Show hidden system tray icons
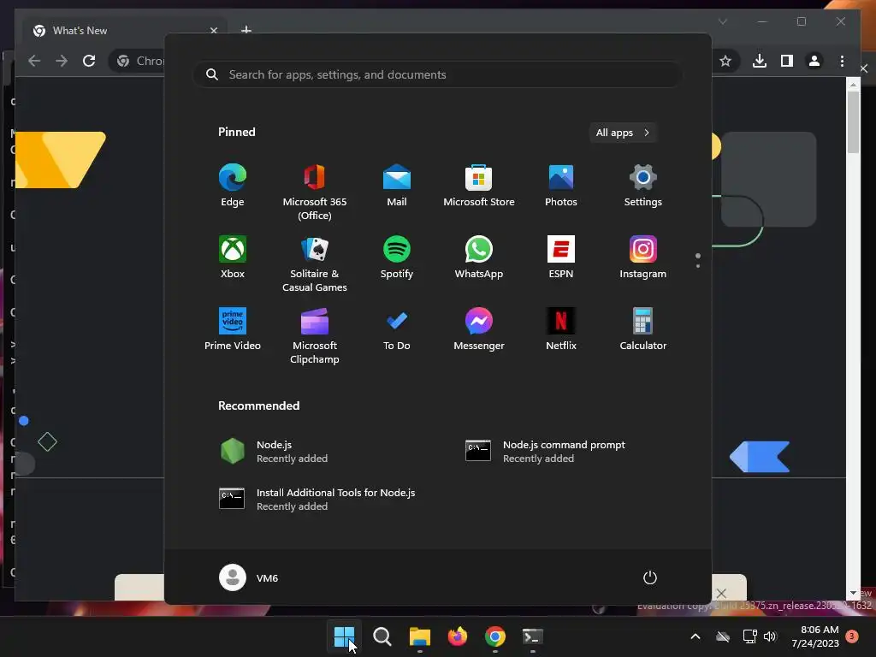This screenshot has width=876, height=657. tap(695, 636)
